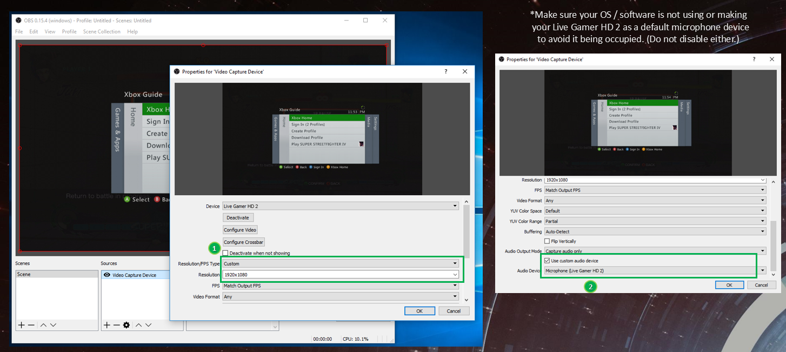
Task: Open the Buffering dropdown set to Auto-Detect
Action: (x=655, y=231)
